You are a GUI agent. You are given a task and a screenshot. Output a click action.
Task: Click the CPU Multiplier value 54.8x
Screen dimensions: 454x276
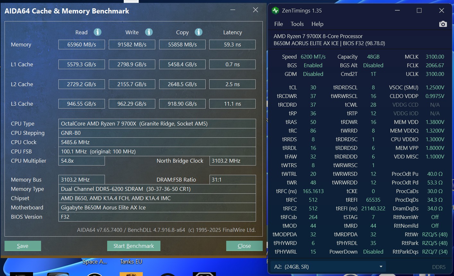point(81,161)
